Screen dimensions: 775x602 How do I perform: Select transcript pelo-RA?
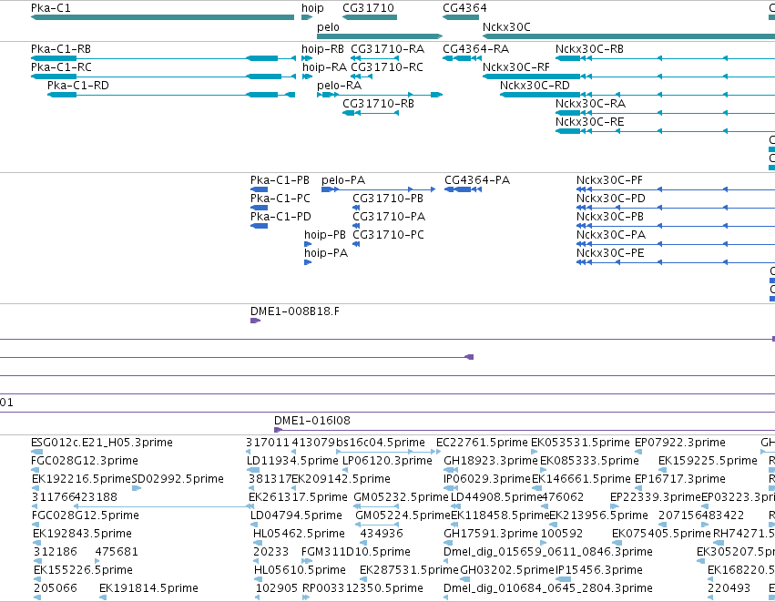point(380,95)
